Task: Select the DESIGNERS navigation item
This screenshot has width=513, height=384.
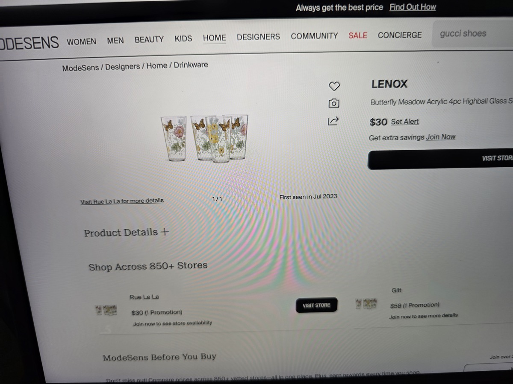Action: (x=258, y=37)
